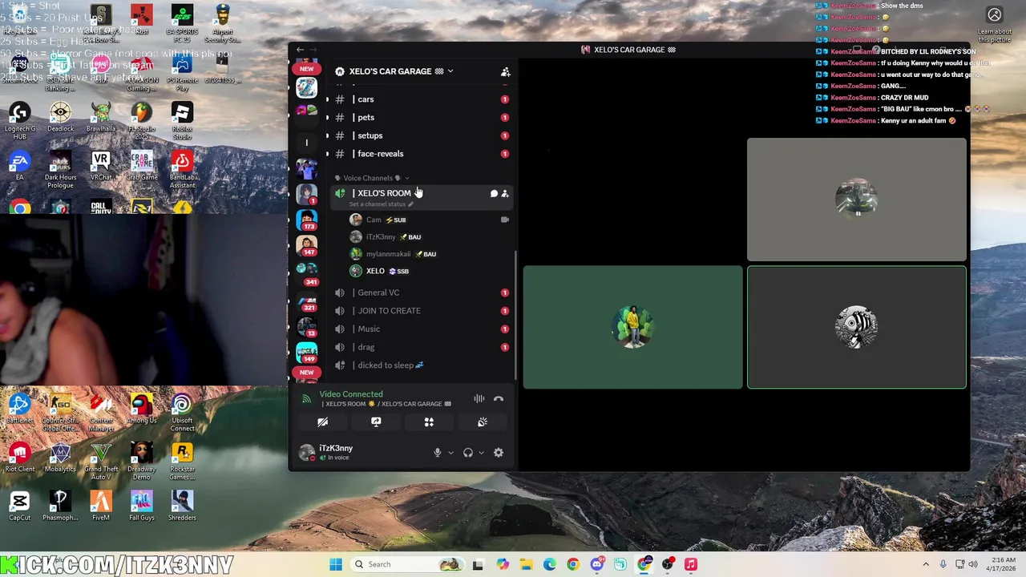Go back using Discord title bar arrow
The height and width of the screenshot is (577, 1026).
point(301,50)
